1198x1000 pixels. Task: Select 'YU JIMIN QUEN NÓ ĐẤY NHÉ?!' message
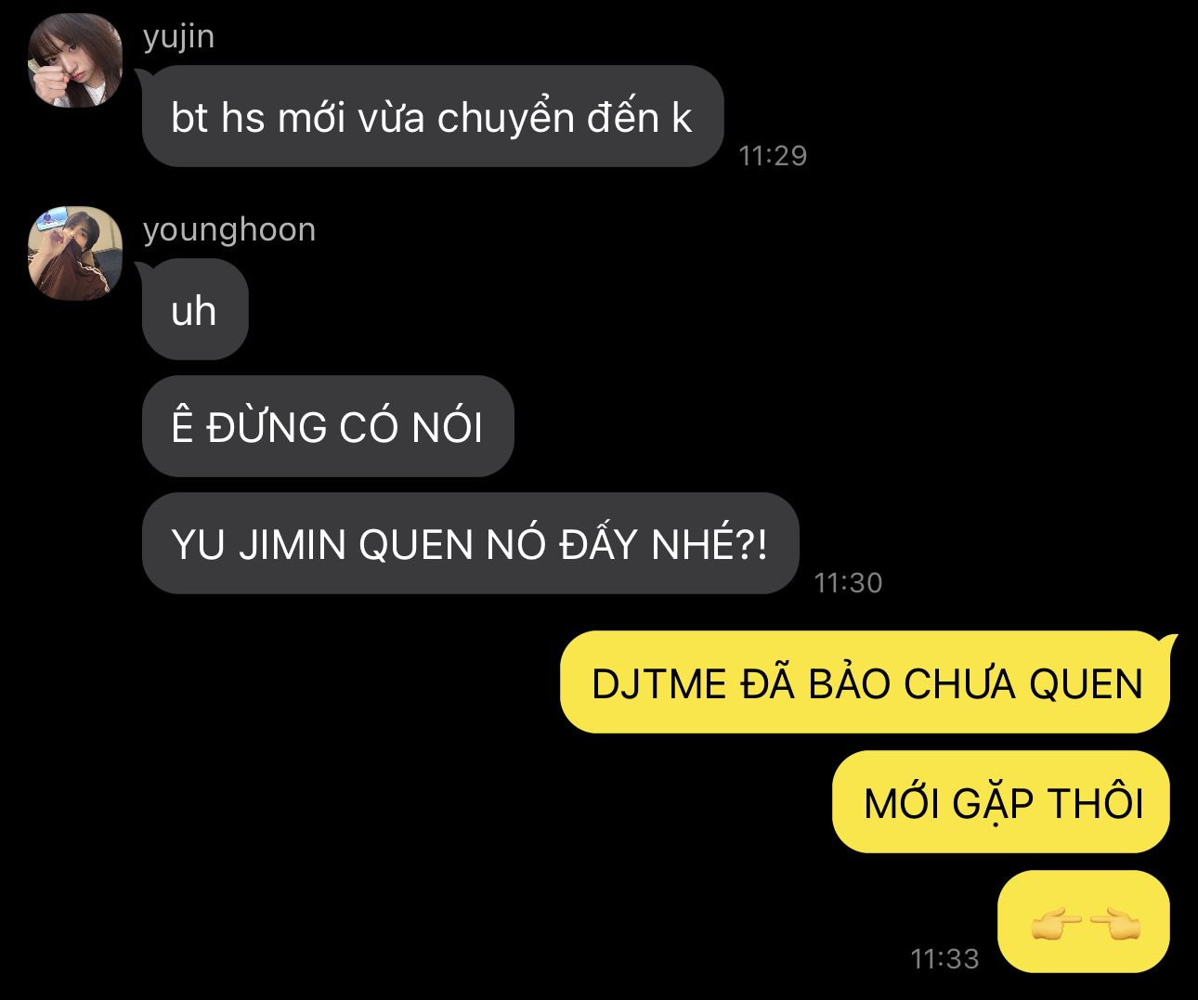470,544
